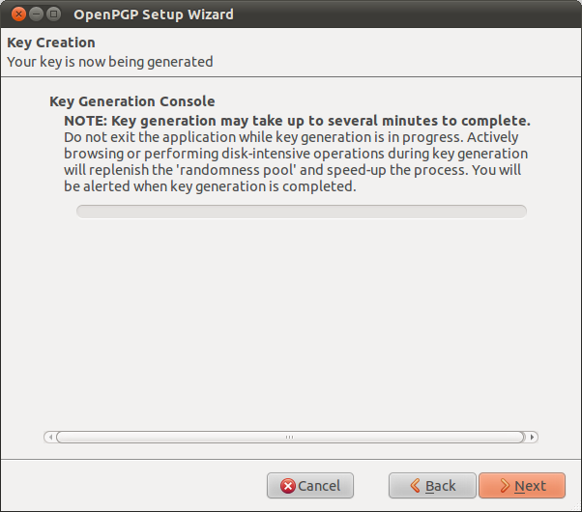
Task: Minimize the OpenPGP Setup Wizard window
Action: (36, 14)
